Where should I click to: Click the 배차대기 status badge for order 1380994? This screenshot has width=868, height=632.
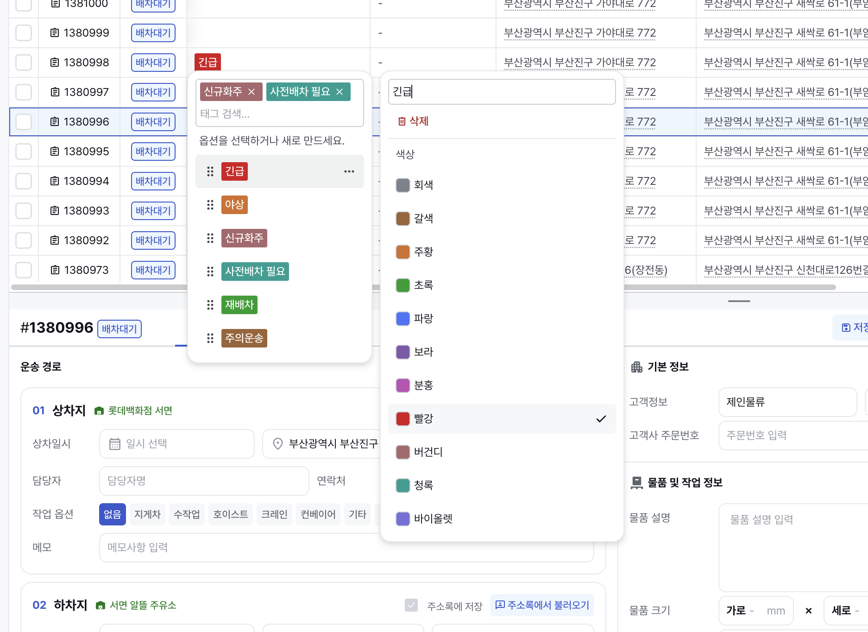[153, 181]
